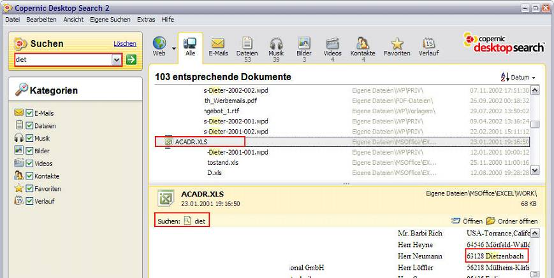This screenshot has width=554, height=278.
Task: Toggle the Kontakte category checkbox
Action: click(x=29, y=176)
